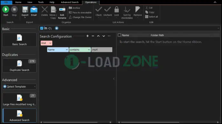The height and width of the screenshot is (124, 222).
Task: Open the Basic Search tile
Action: tap(19, 40)
